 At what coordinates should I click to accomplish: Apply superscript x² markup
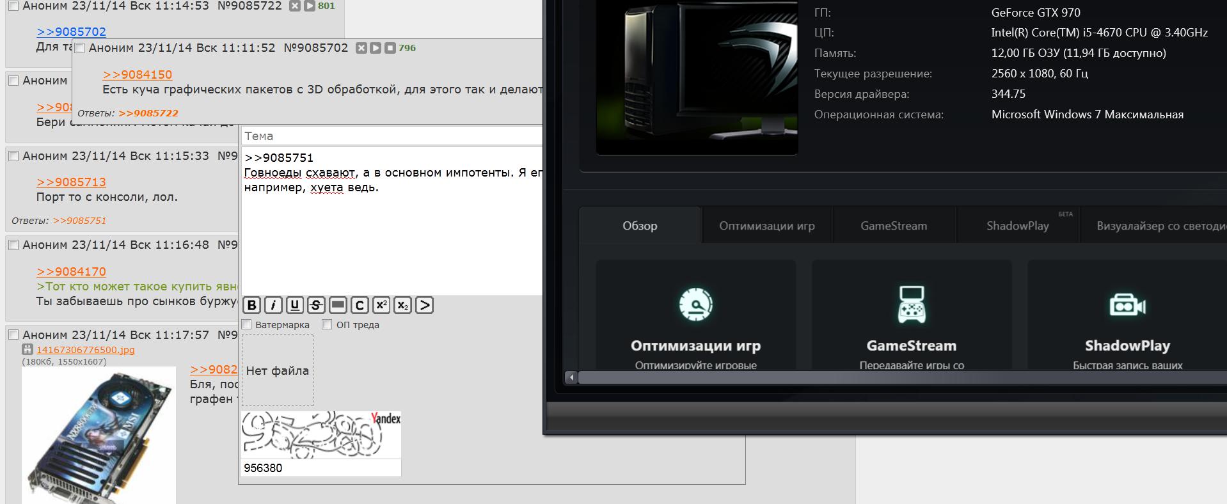tap(381, 305)
